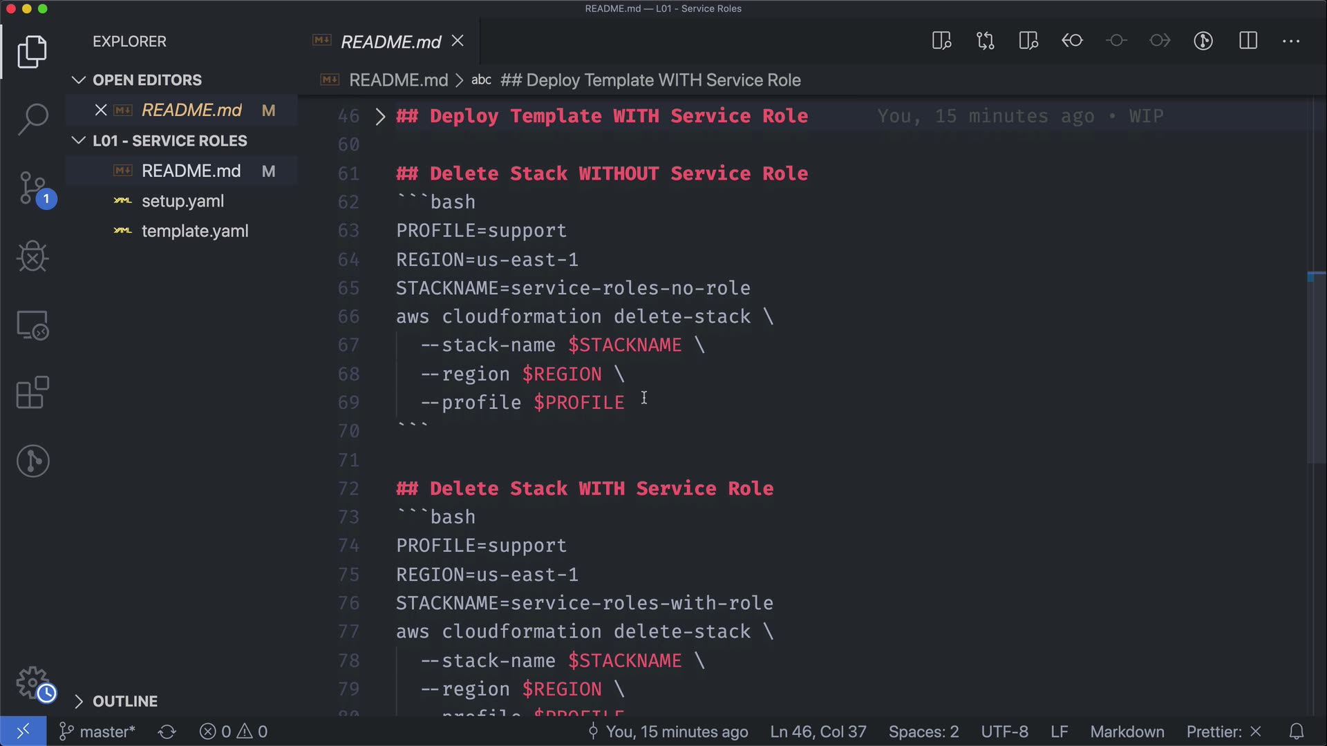The height and width of the screenshot is (746, 1327).
Task: Open More Actions ellipsis menu
Action: [x=1291, y=41]
